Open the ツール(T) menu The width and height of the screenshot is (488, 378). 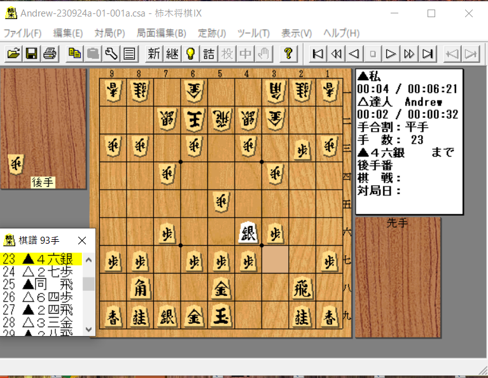pyautogui.click(x=253, y=33)
